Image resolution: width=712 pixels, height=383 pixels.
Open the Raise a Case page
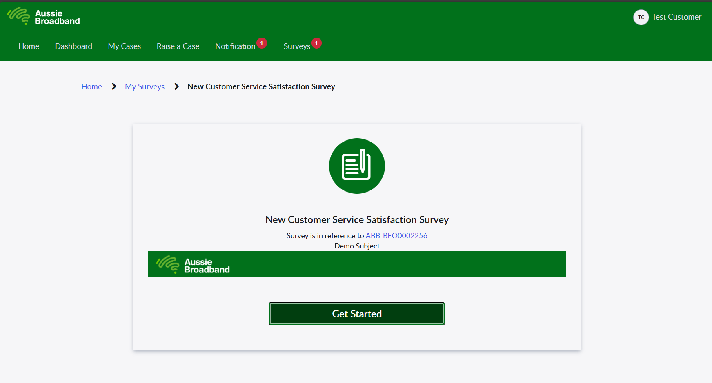tap(178, 46)
